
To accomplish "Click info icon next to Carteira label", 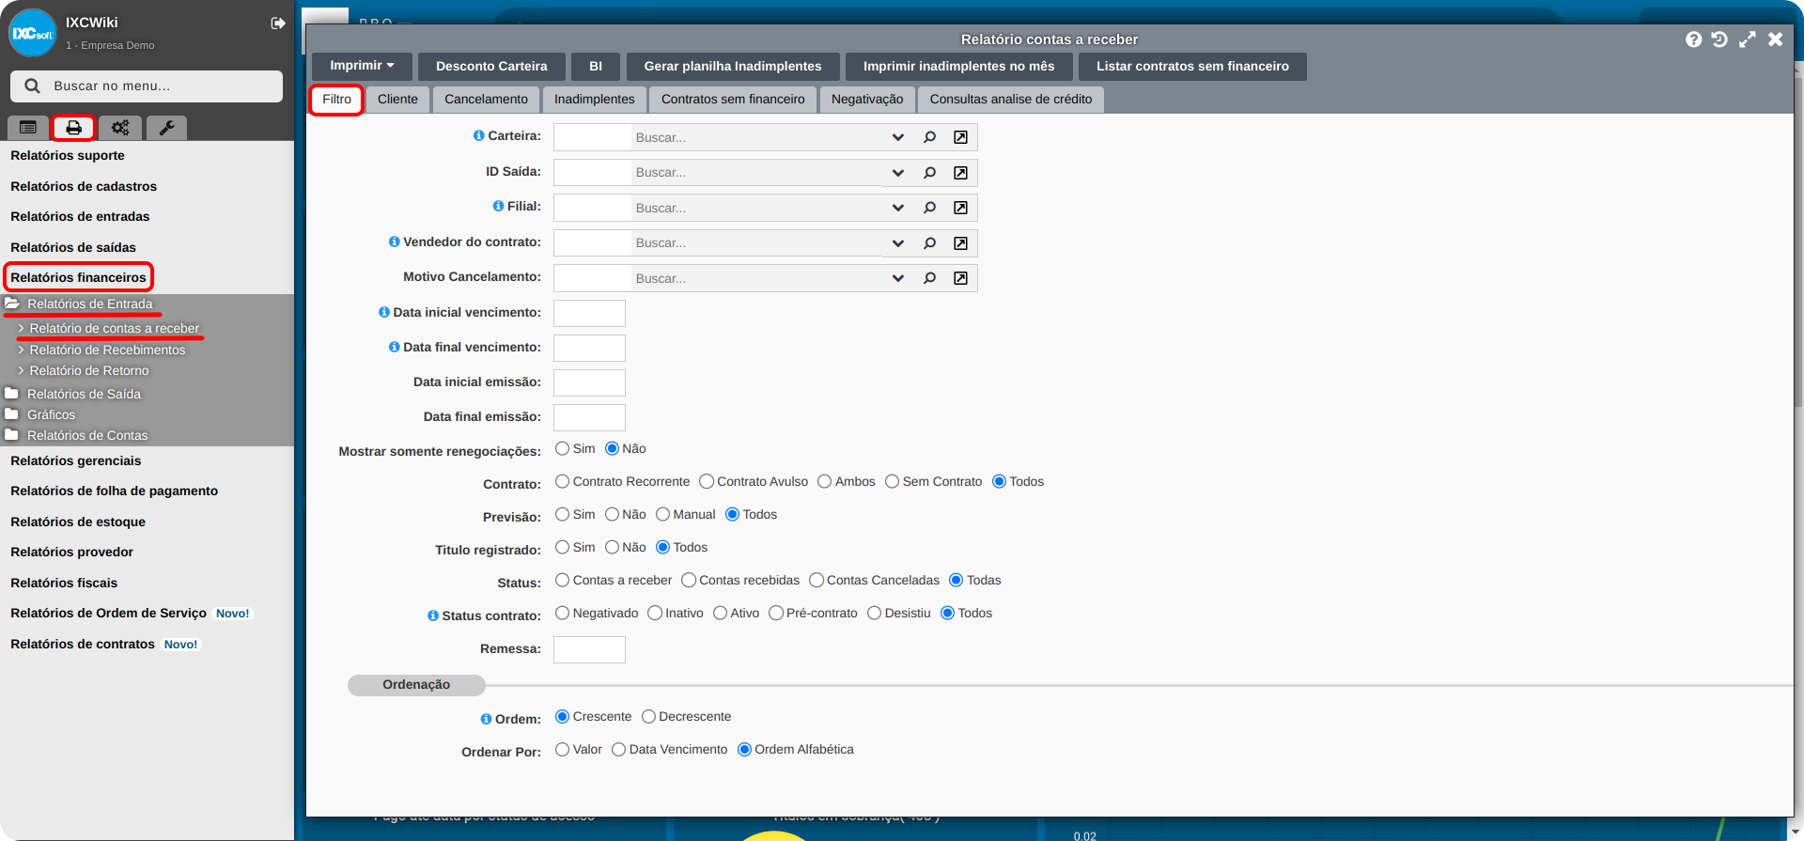I will coord(478,135).
